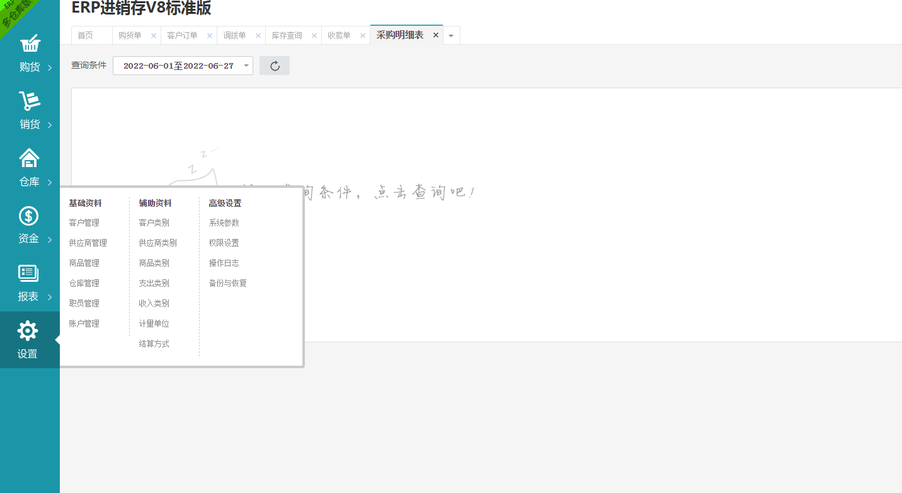Choose 供应商类别 under 辅助资料
The image size is (902, 493).
coord(158,243)
